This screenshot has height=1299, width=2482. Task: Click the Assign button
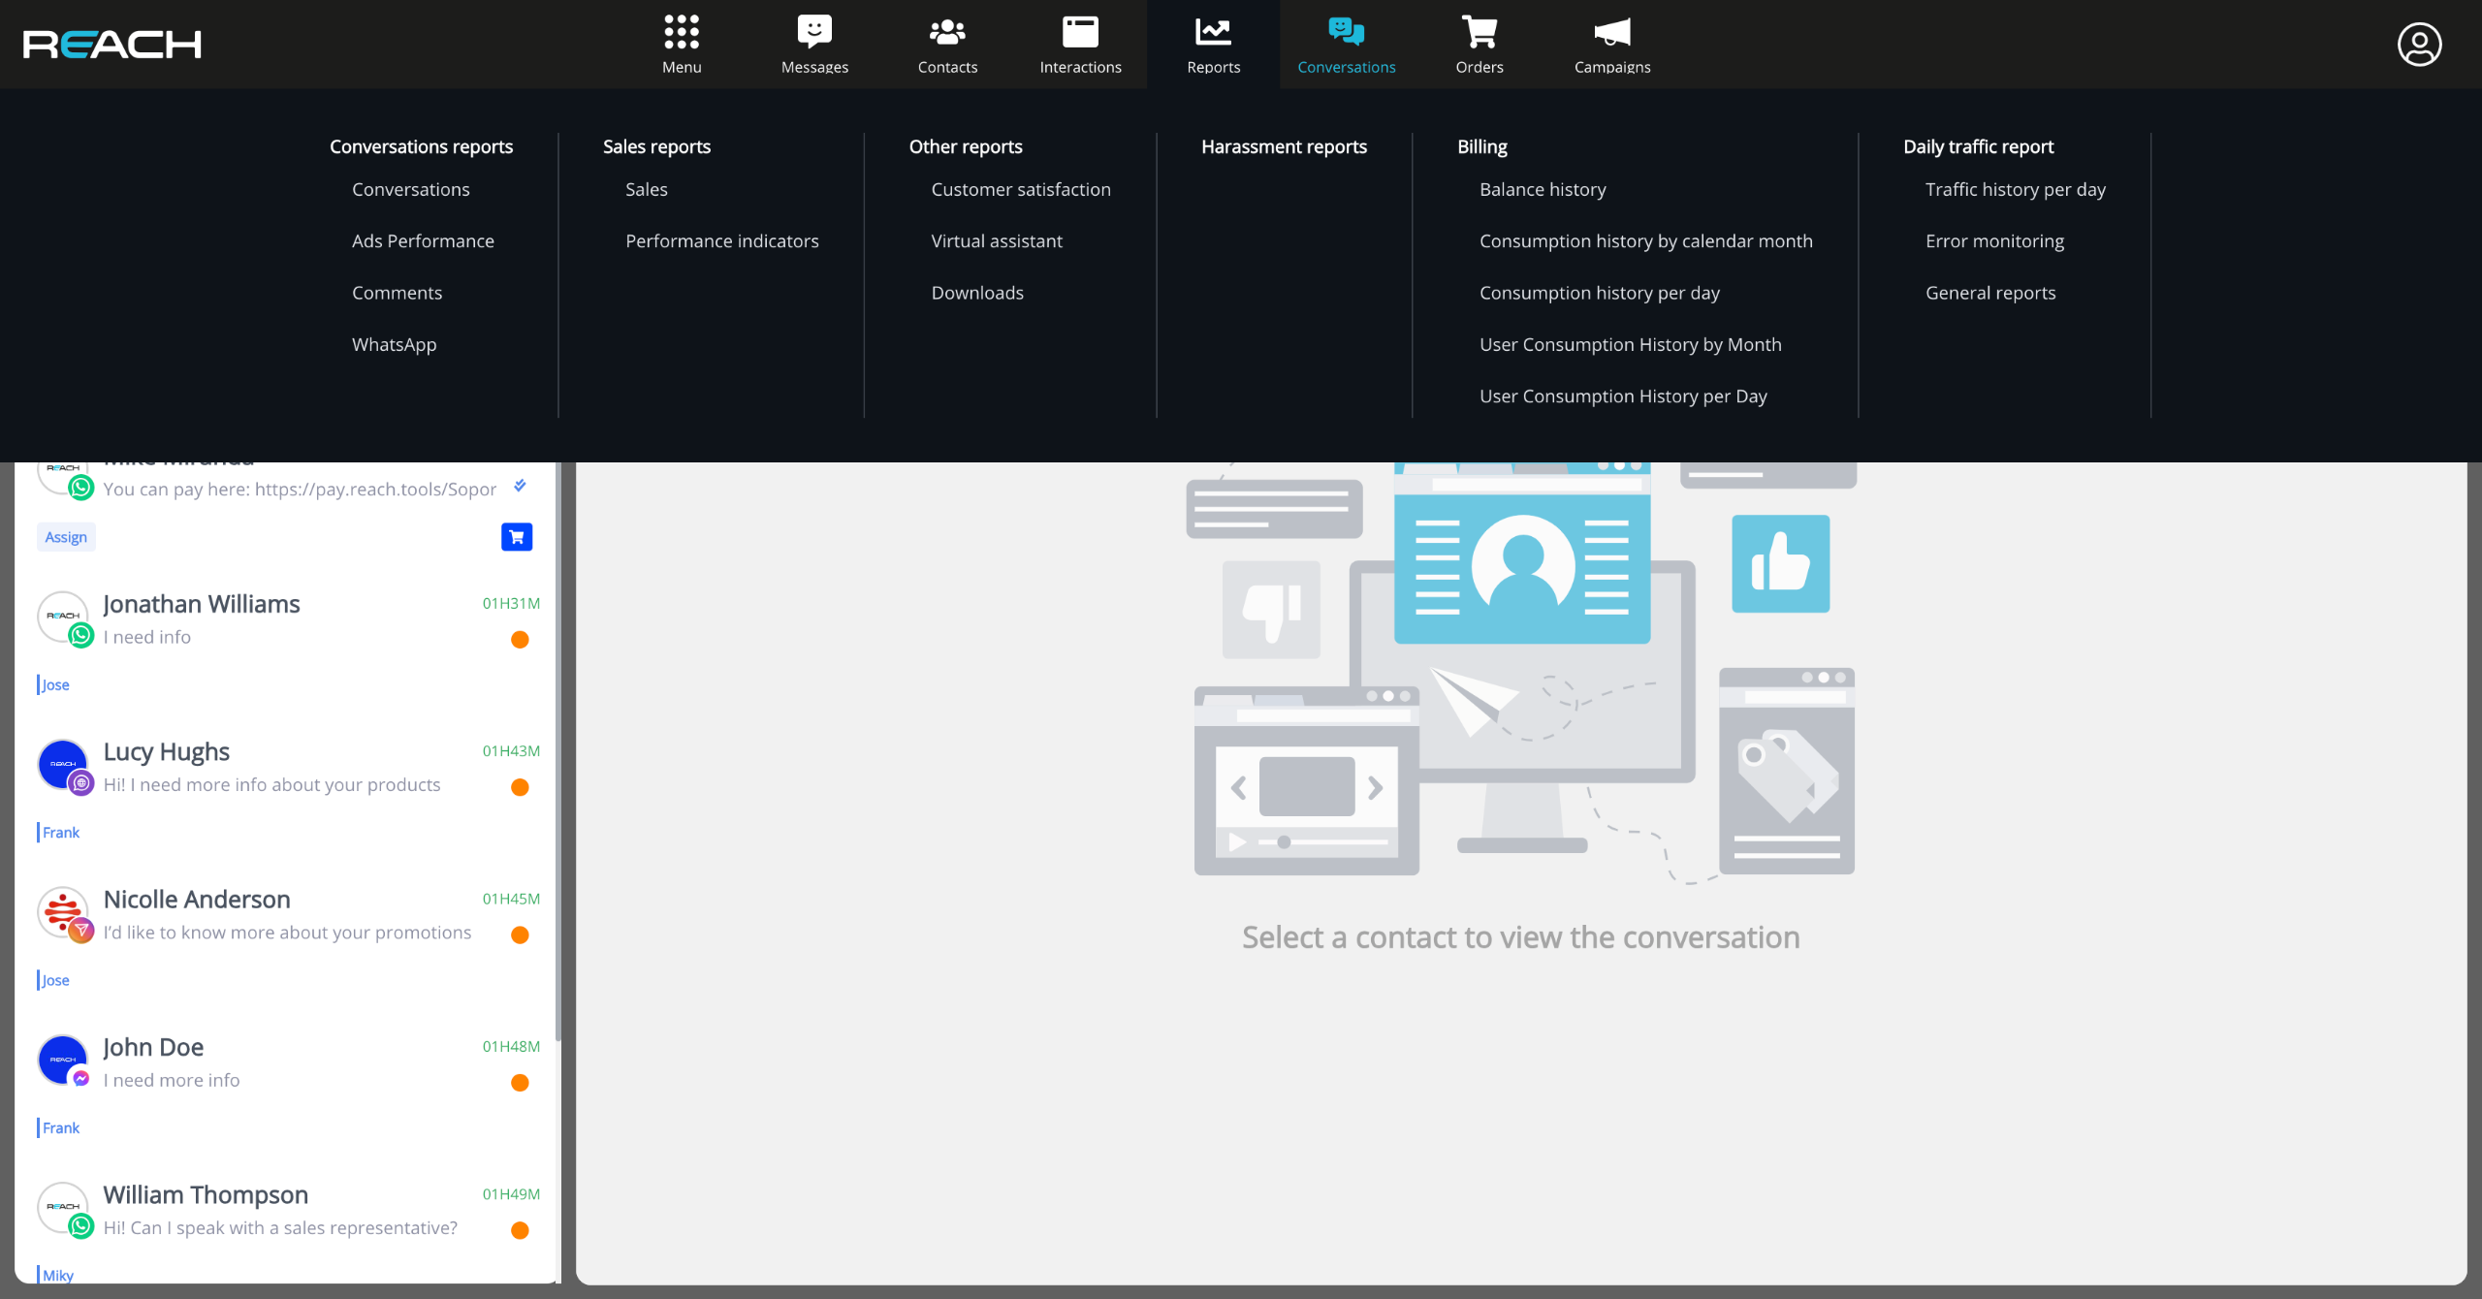click(66, 537)
